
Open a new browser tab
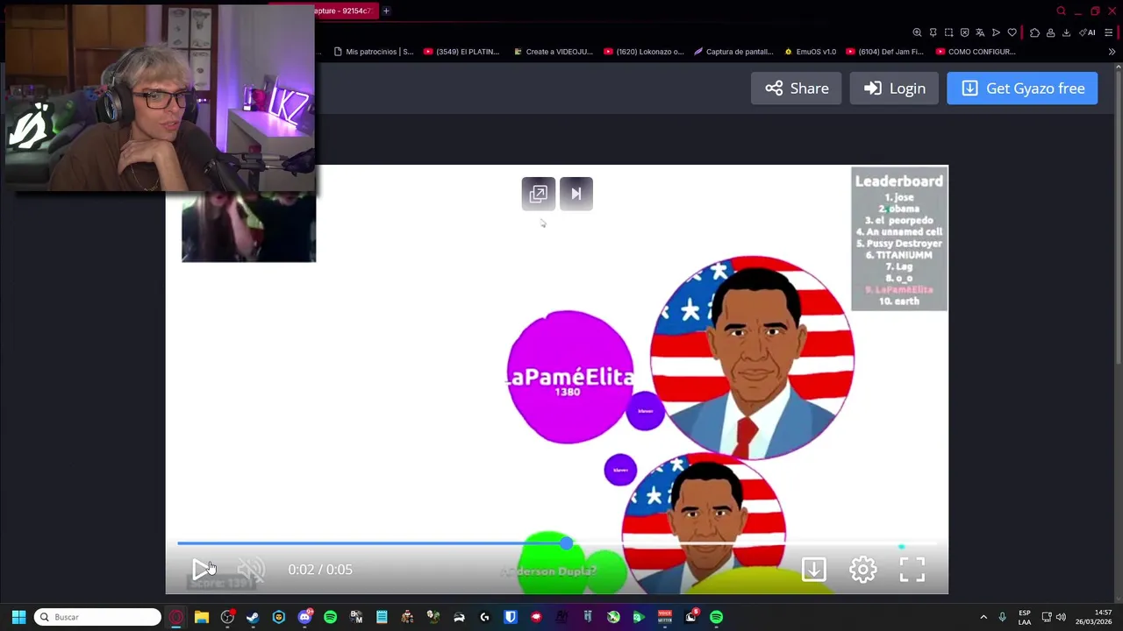[x=386, y=11]
